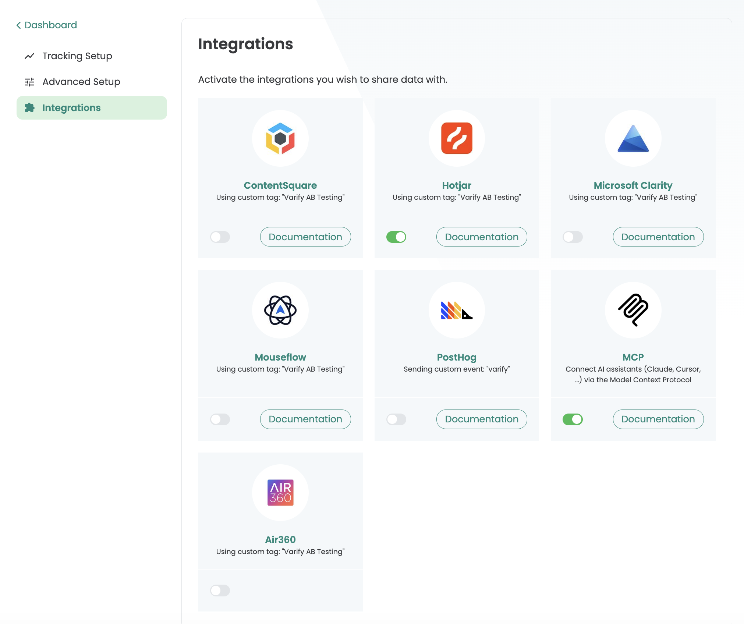The image size is (744, 624).
Task: Click the MCP title
Action: click(x=633, y=357)
